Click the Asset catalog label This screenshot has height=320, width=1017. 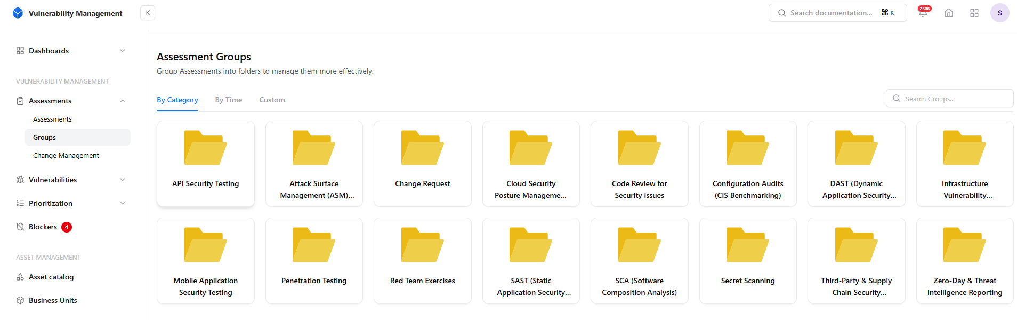click(51, 277)
